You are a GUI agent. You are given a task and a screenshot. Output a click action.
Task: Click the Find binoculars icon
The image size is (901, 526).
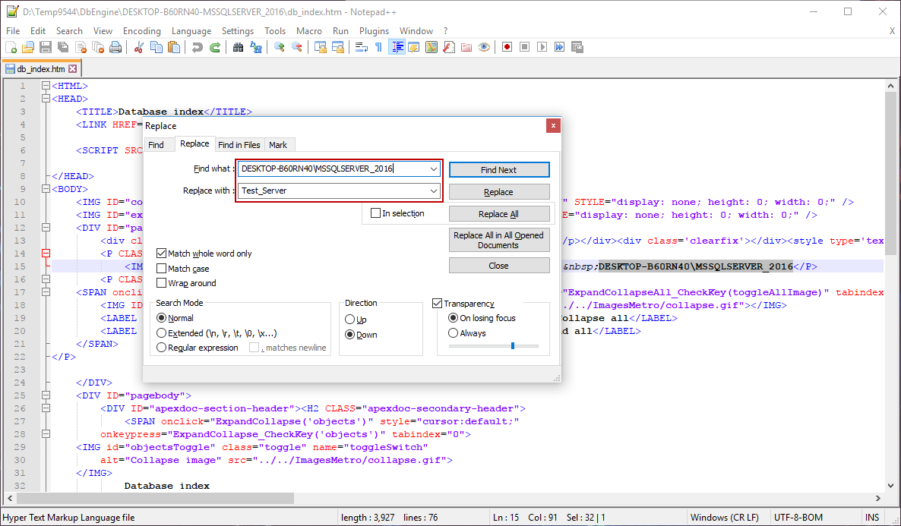238,47
